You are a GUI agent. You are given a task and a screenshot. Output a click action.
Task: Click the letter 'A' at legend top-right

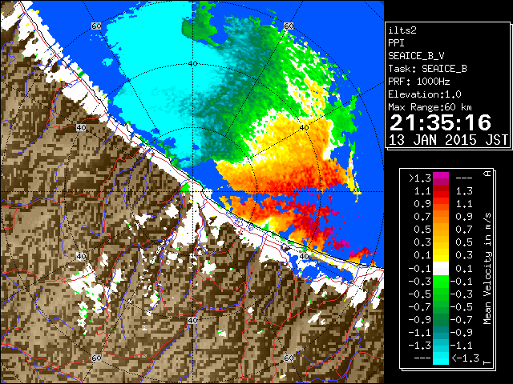(x=487, y=174)
